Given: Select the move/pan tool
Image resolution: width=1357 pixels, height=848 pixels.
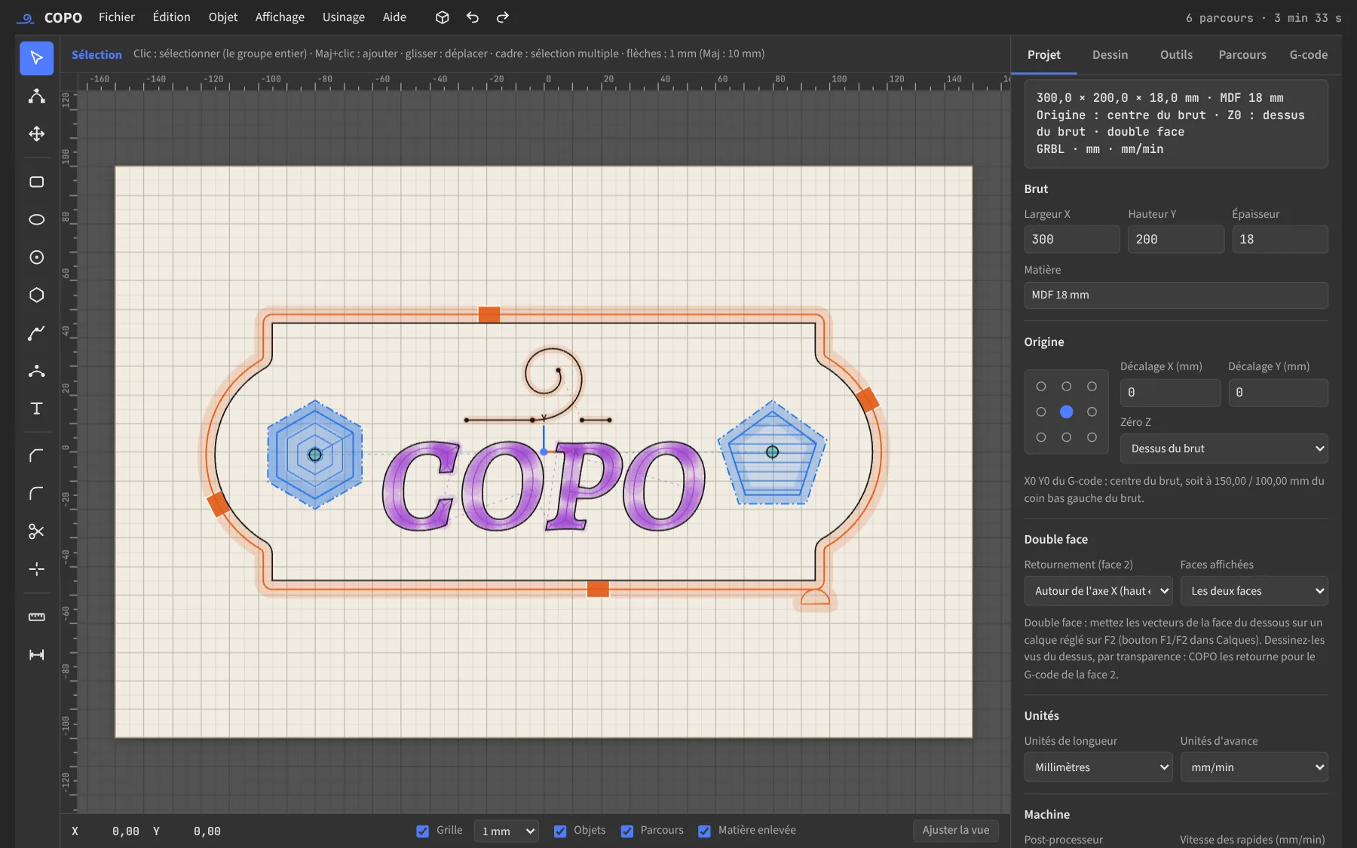Looking at the screenshot, I should (x=36, y=133).
